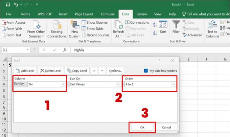230x137 pixels.
Task: Open the New Query dropdown
Action: (75, 29)
